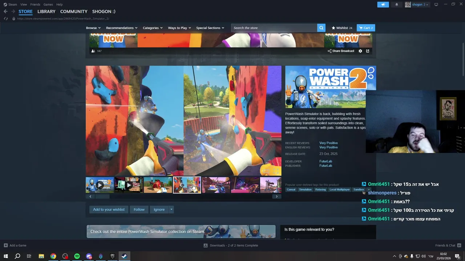Open the dropdown arrow beside Ignore
Screen dimensions: 465x261
(x=171, y=210)
